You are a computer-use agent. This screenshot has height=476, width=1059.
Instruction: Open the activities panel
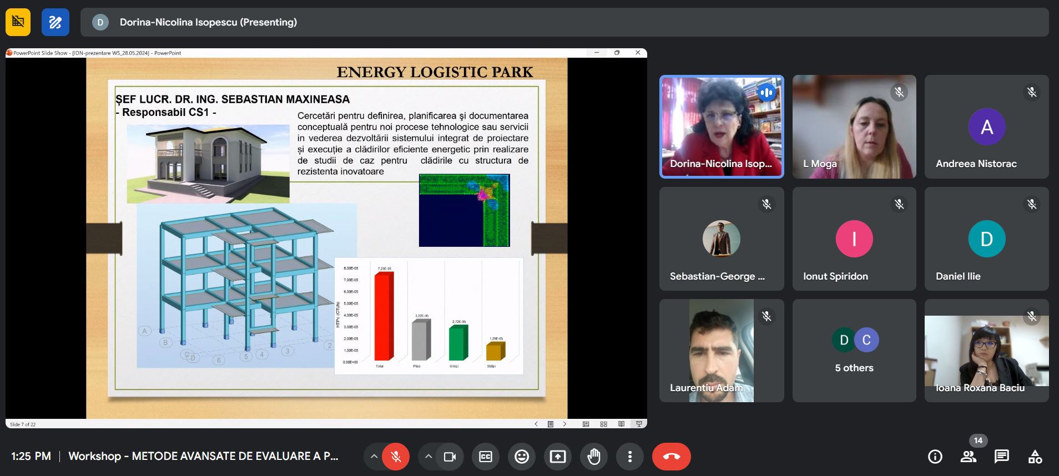click(x=1035, y=457)
